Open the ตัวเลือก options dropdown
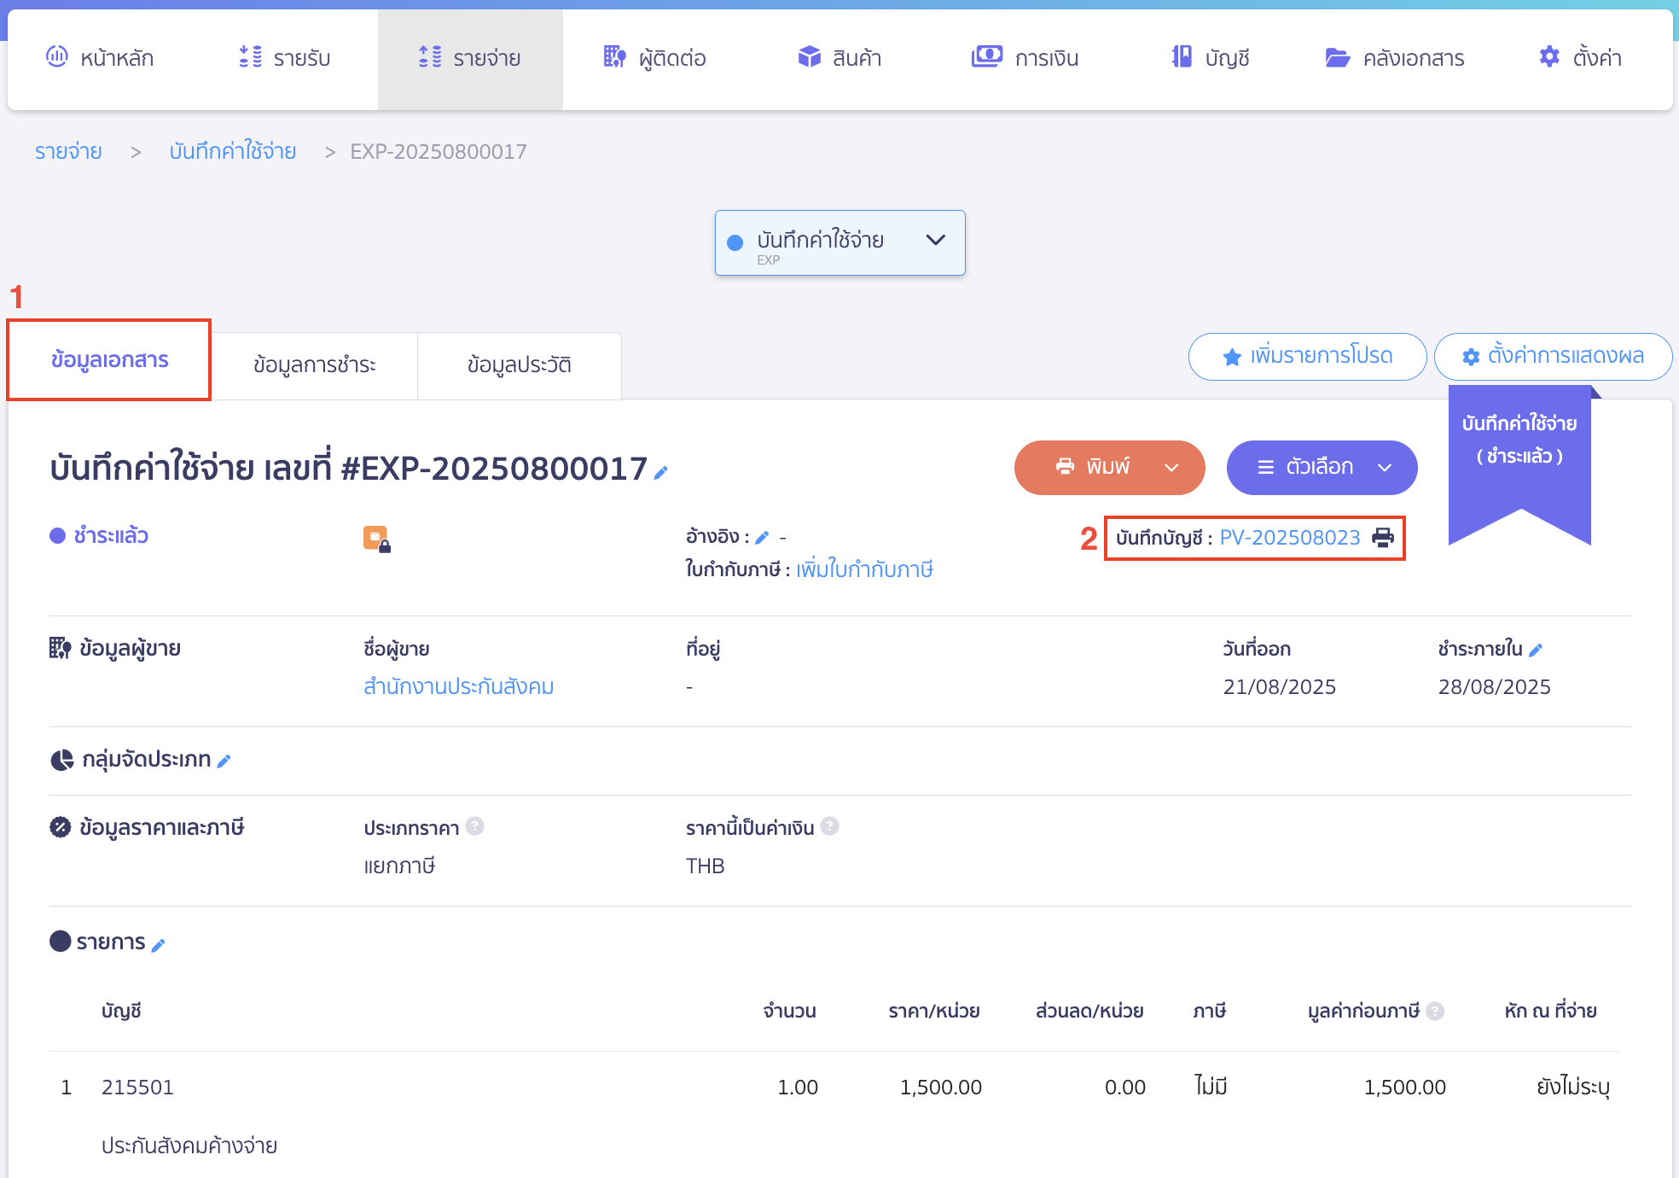The image size is (1679, 1178). pos(1322,467)
